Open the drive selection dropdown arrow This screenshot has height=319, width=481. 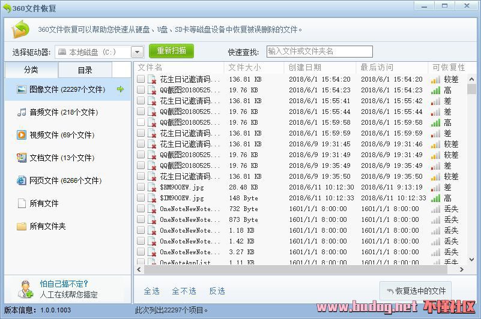coord(137,52)
